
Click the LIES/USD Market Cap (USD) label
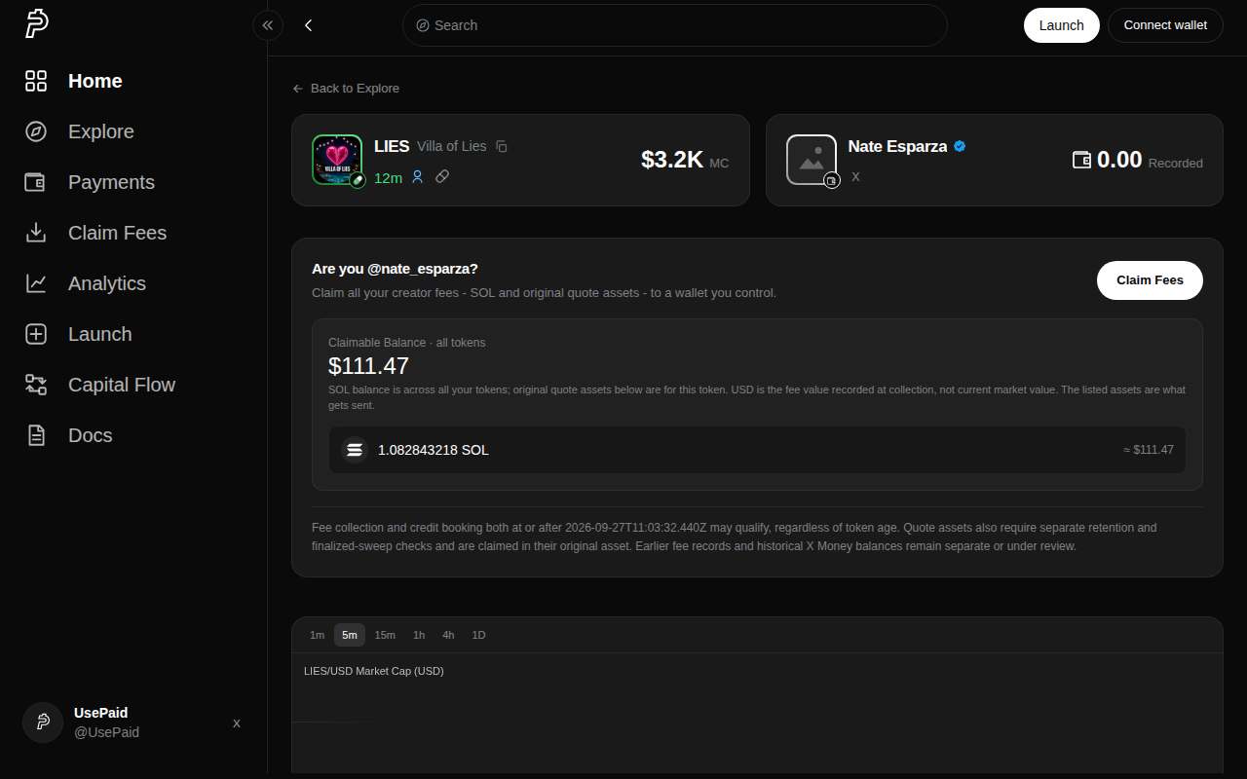coord(374,671)
